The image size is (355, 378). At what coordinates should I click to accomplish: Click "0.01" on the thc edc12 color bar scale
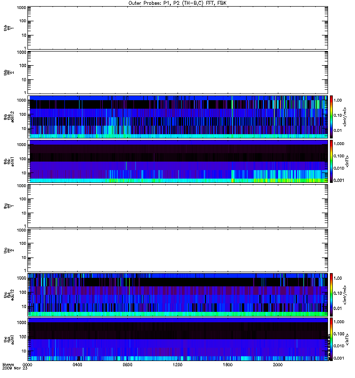tap(338, 309)
